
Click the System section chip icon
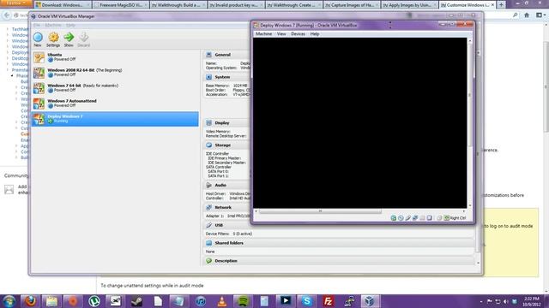coord(209,77)
